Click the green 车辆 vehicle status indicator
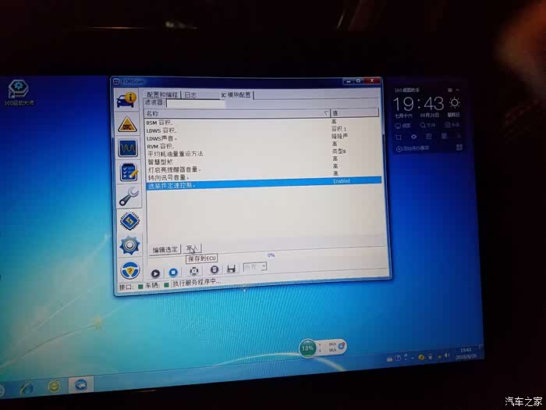The height and width of the screenshot is (410, 546). [x=166, y=285]
